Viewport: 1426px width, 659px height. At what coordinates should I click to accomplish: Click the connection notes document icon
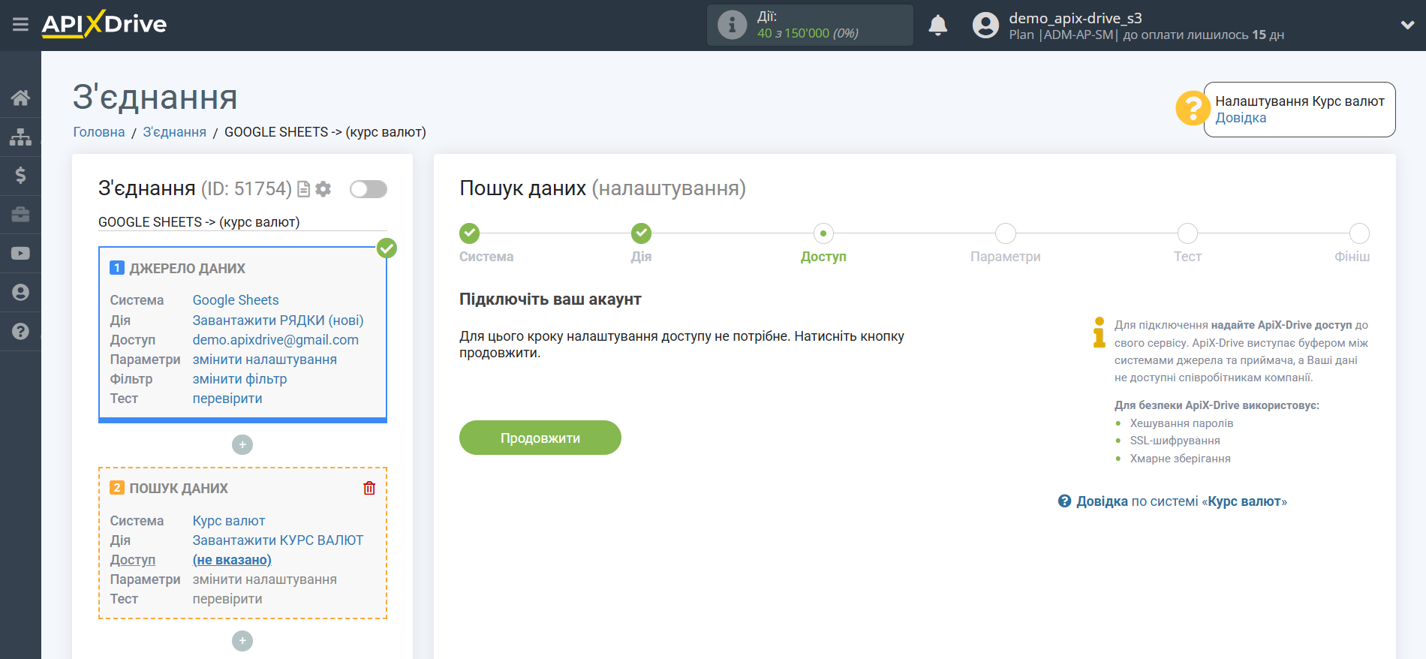(x=303, y=189)
